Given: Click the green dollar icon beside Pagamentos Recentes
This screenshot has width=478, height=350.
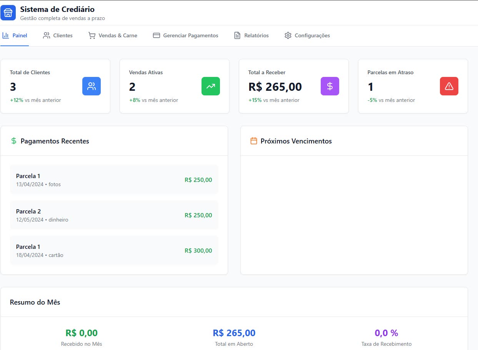Looking at the screenshot, I should pos(14,141).
